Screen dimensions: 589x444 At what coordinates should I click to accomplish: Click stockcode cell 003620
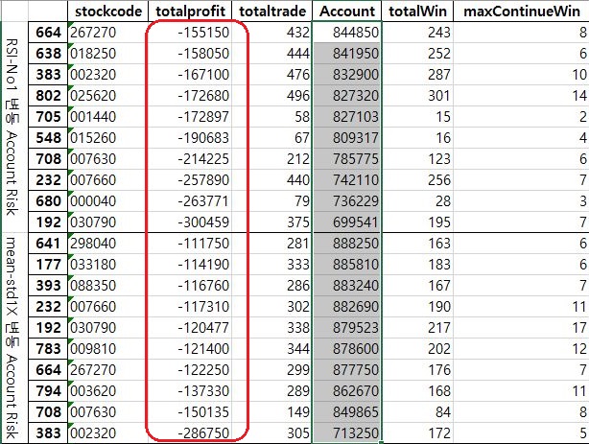tap(108, 390)
